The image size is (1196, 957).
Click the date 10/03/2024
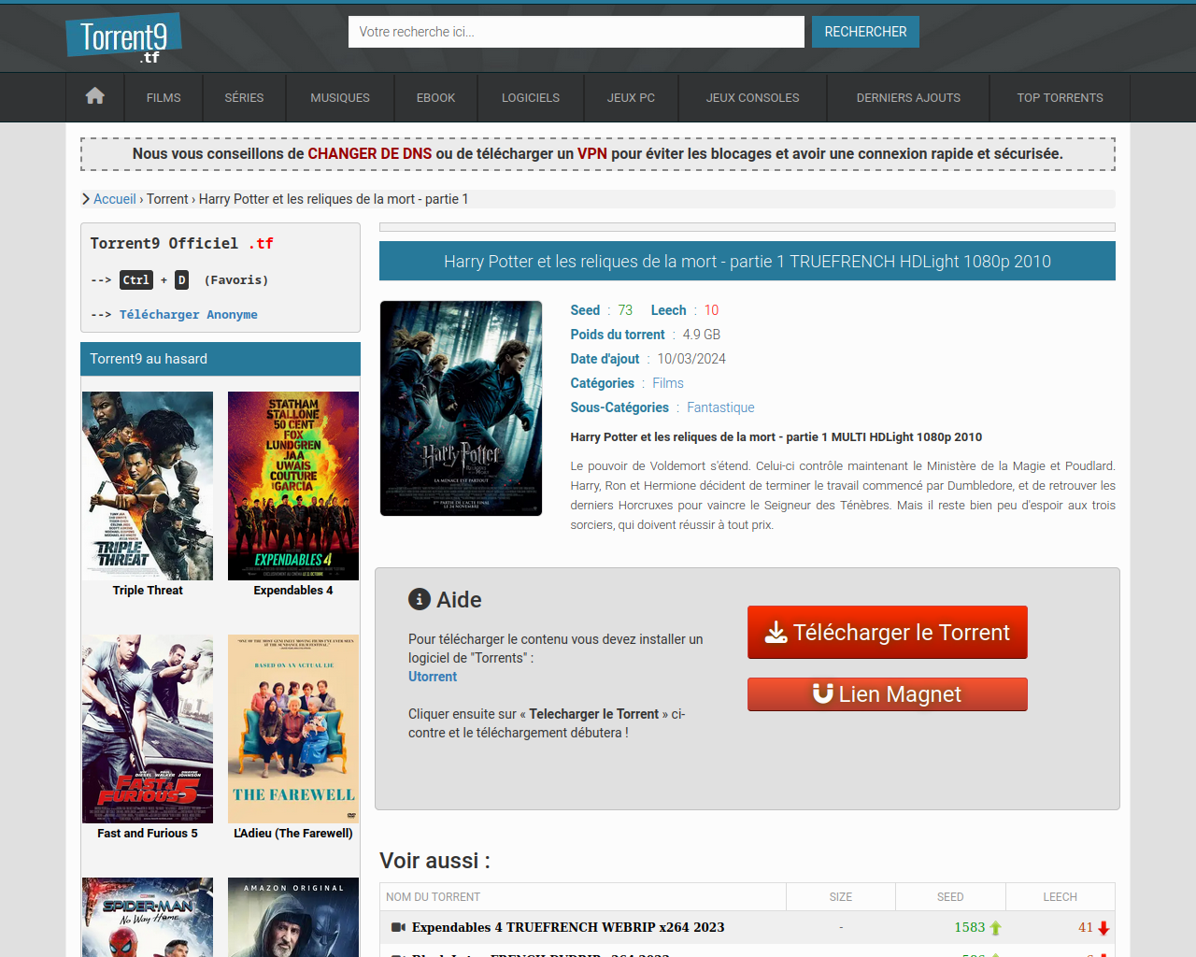coord(691,359)
